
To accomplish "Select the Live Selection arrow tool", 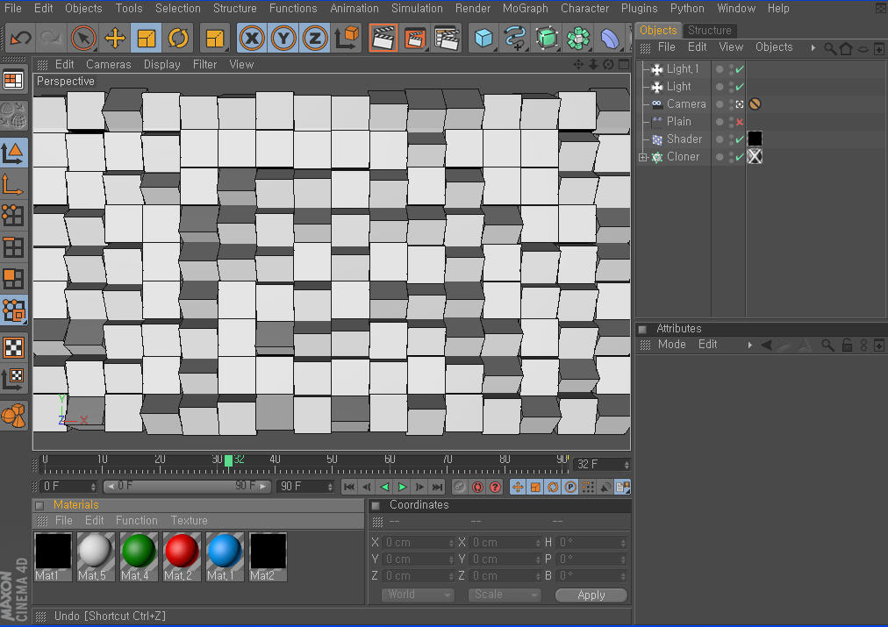I will pos(83,38).
